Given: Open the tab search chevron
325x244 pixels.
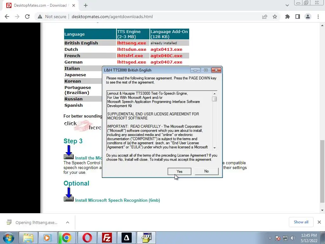Looking at the screenshot, I should point(287,5).
